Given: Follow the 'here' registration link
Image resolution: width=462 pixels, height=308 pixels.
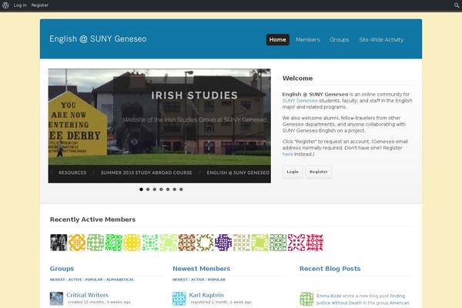Looking at the screenshot, I should (287, 154).
